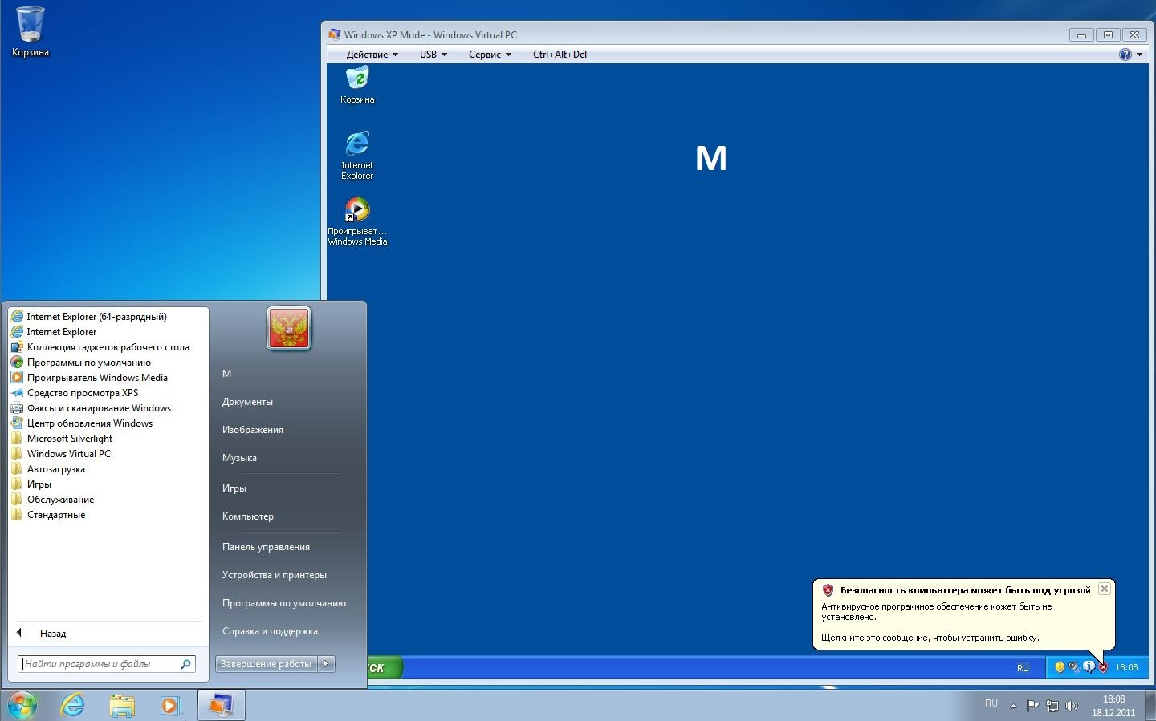Send Ctrl+Alt+Del to the virtual machine
1156x721 pixels.
[x=560, y=55]
